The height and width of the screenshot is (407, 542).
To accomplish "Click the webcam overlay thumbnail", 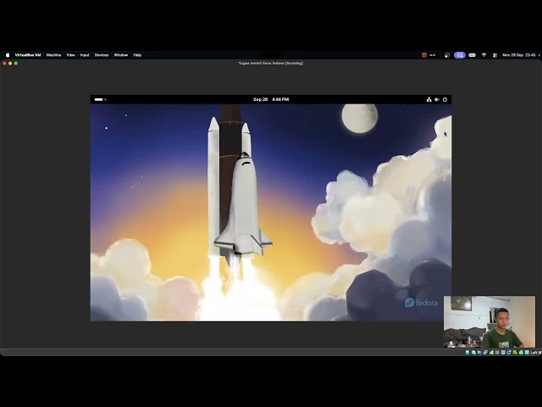I will (489, 321).
